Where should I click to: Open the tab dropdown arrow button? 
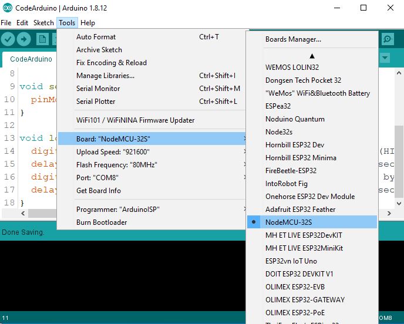pos(385,58)
